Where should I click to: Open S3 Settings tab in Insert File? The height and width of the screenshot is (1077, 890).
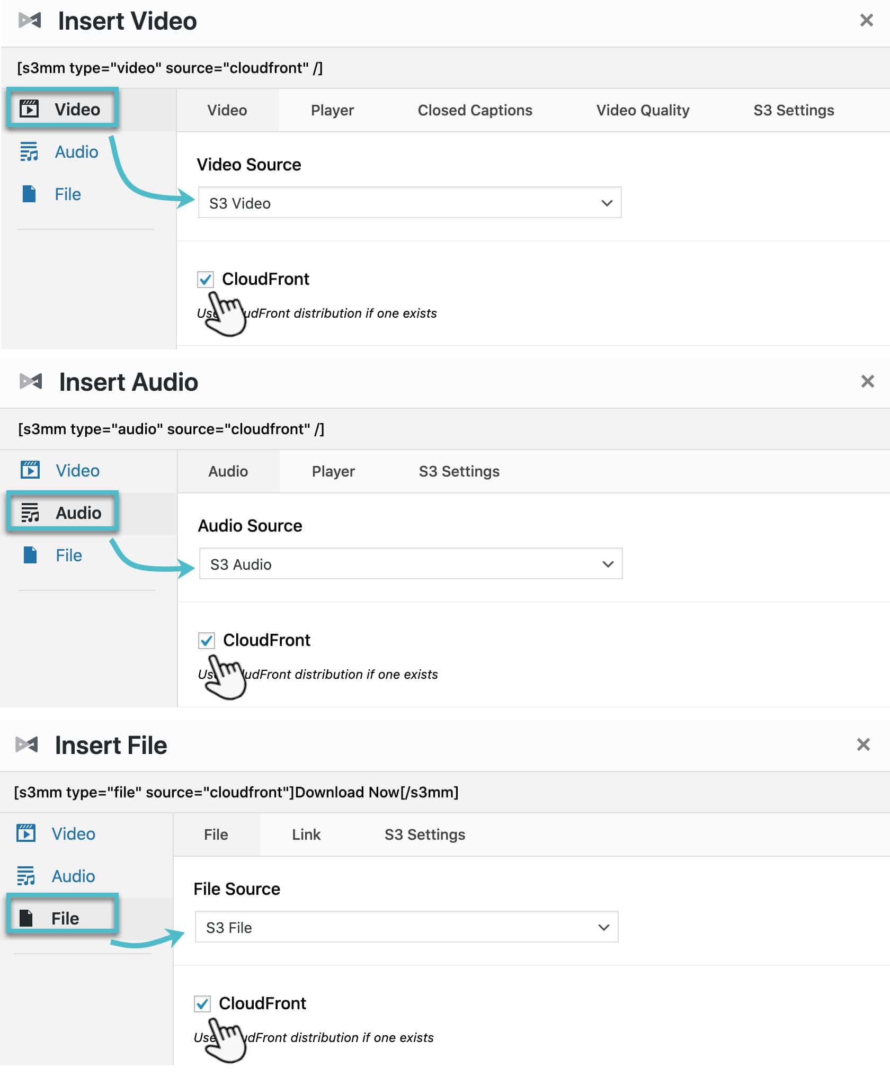click(x=425, y=834)
